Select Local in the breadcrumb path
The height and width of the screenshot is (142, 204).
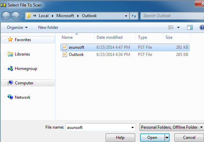pos(44,16)
